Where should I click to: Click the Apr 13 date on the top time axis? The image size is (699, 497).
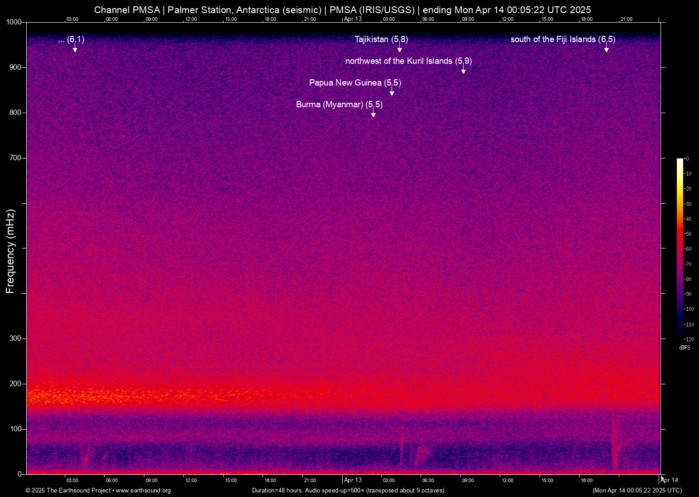click(353, 19)
